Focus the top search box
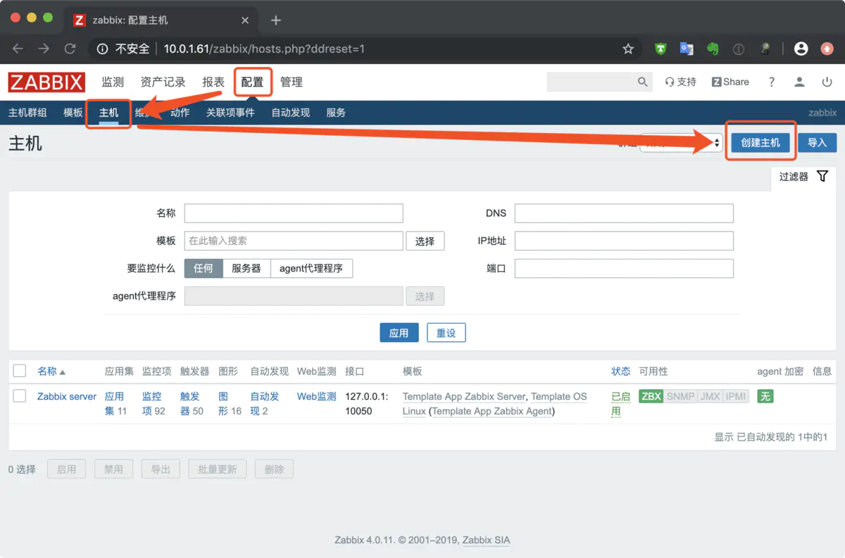The width and height of the screenshot is (845, 558). point(592,82)
